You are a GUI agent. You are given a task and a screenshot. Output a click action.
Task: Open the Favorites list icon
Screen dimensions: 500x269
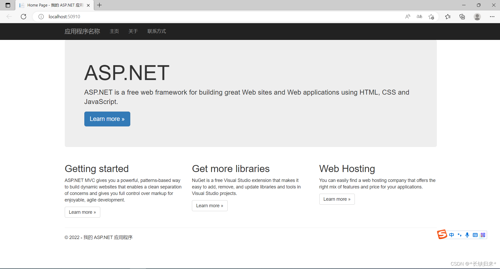tap(448, 16)
